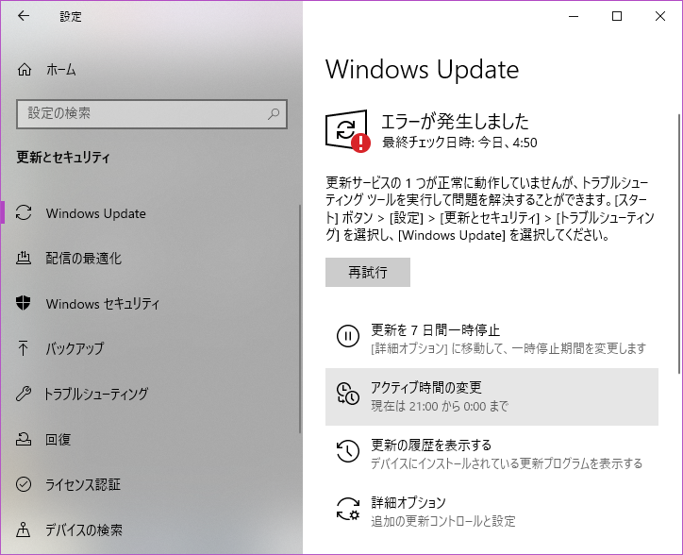683x555 pixels.
Task: Open 更新の履歴を表示する
Action: pos(491,454)
